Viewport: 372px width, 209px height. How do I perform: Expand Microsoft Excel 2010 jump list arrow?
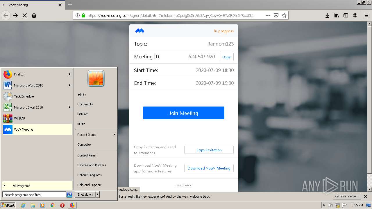(x=70, y=107)
